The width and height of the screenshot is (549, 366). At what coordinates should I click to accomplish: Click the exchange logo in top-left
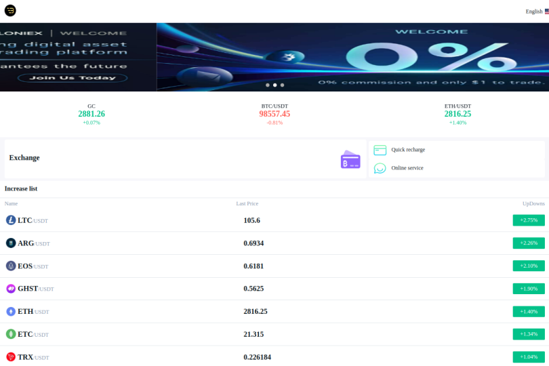click(x=10, y=11)
